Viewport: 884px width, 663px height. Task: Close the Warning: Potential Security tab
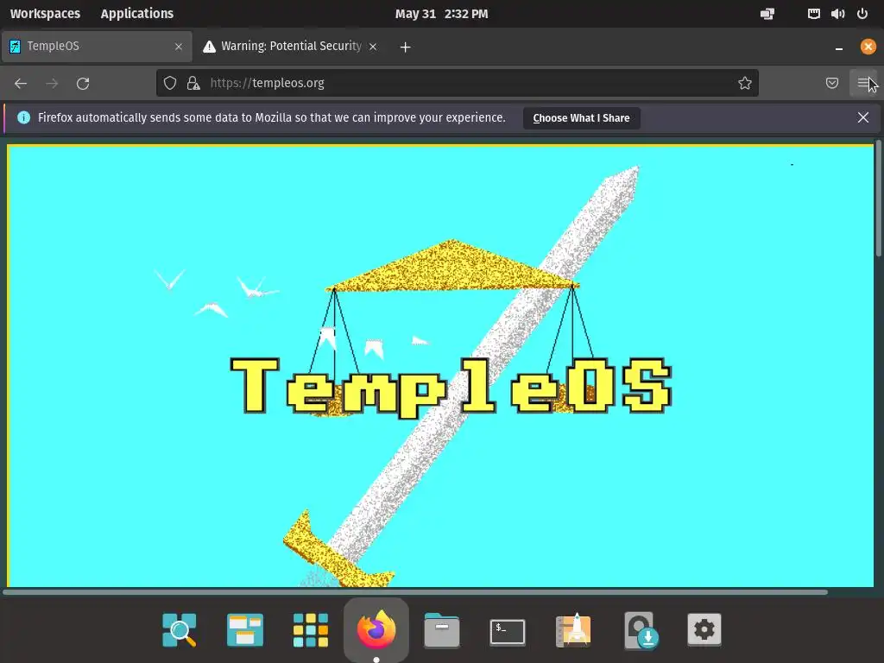tap(373, 47)
